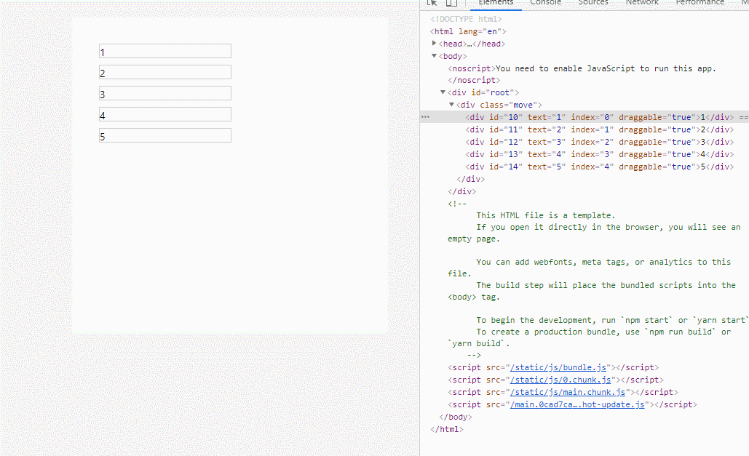The height and width of the screenshot is (456, 749).
Task: Click the draggable box labeled 5
Action: pos(165,135)
